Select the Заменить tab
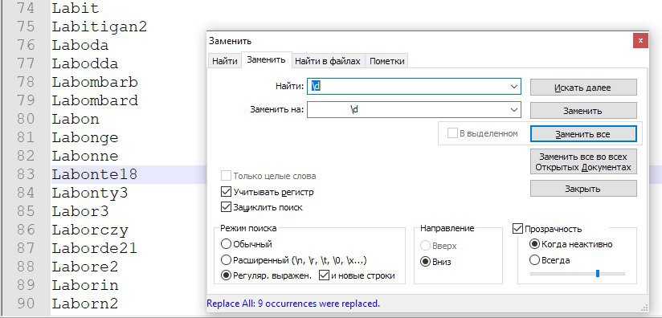 tap(267, 60)
